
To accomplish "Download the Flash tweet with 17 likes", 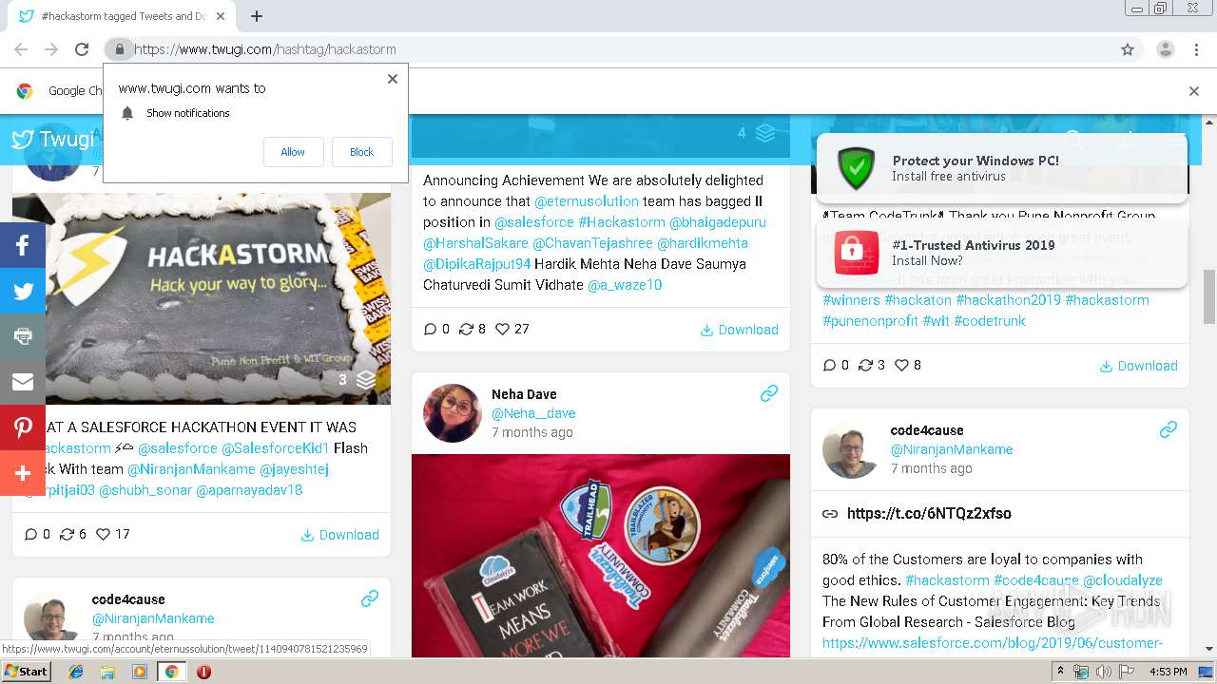I will coord(339,535).
